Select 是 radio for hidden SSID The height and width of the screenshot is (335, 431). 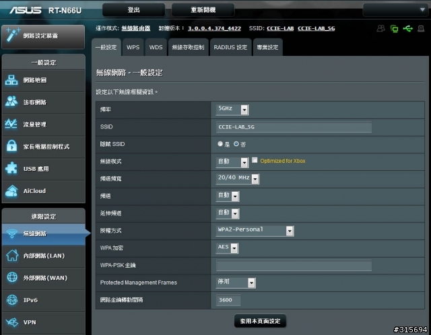pyautogui.click(x=220, y=143)
